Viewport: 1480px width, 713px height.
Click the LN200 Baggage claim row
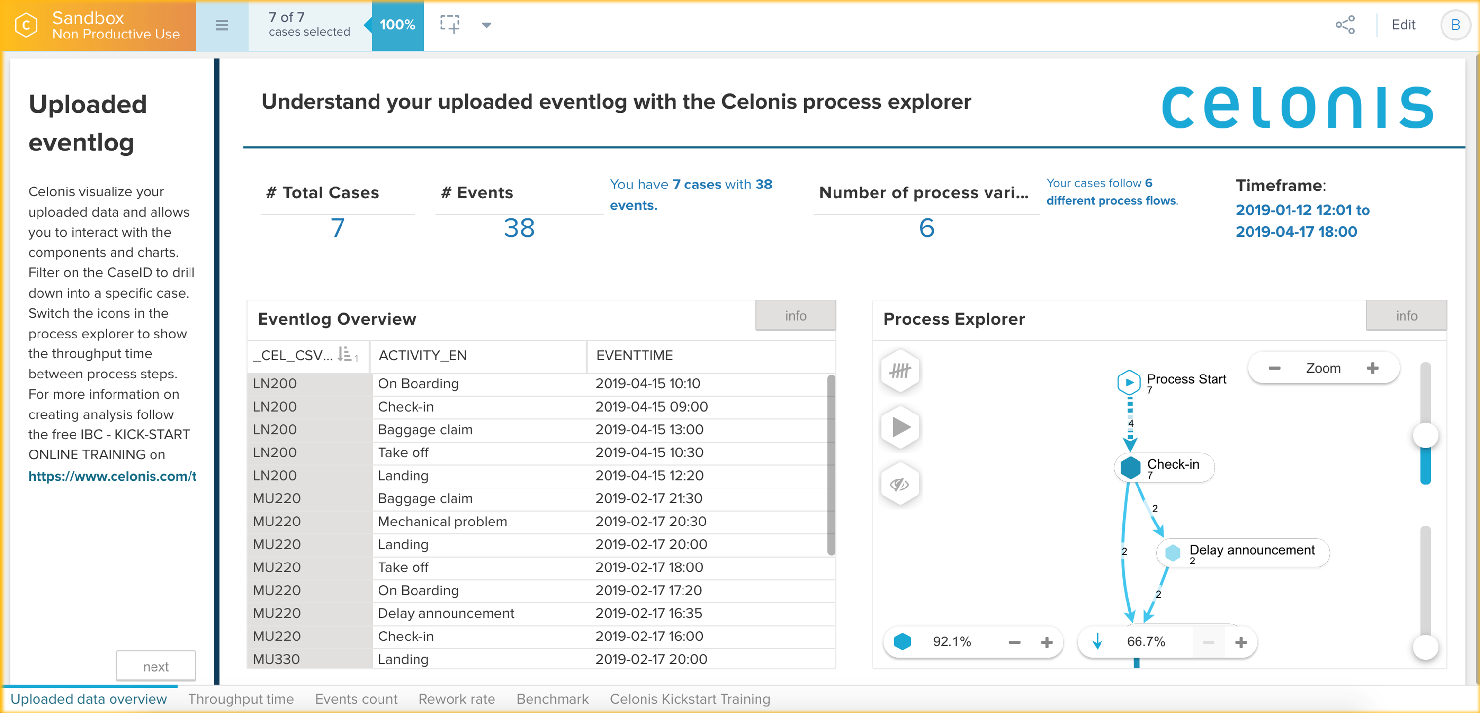537,430
